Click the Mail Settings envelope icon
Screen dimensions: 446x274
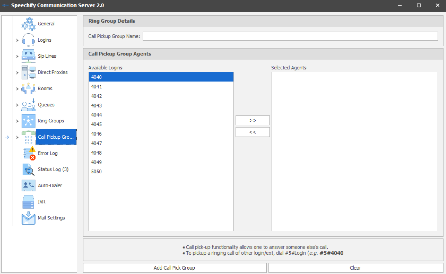pos(28,218)
